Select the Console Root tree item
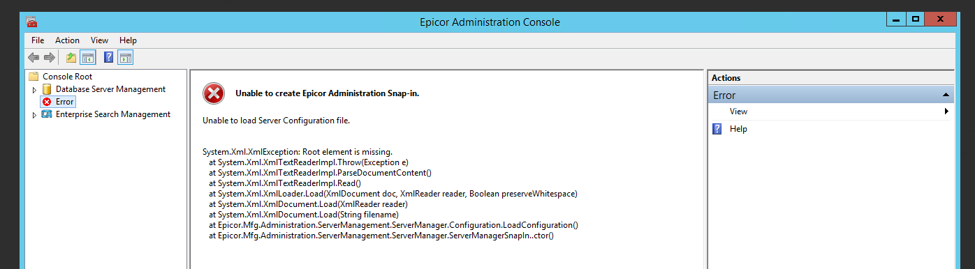Image resolution: width=975 pixels, height=269 pixels. 67,77
